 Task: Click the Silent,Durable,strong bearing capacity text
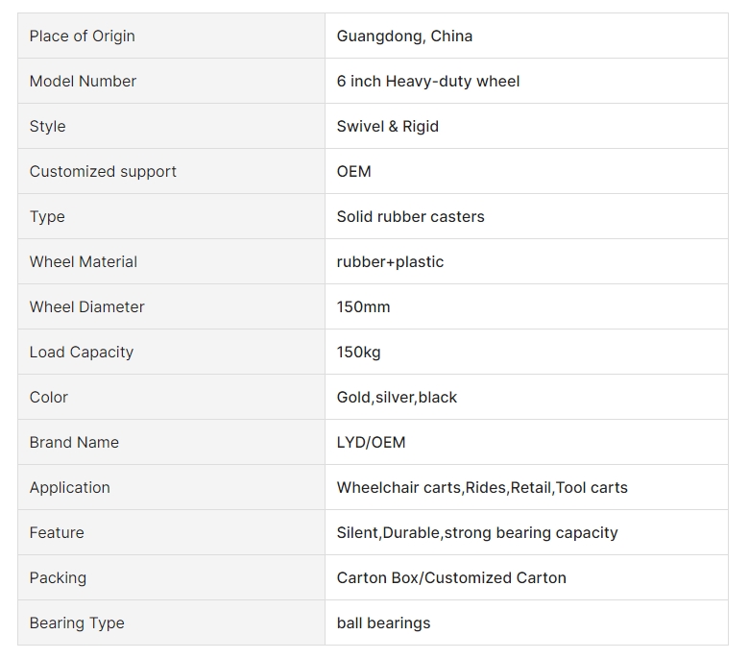pyautogui.click(x=477, y=533)
